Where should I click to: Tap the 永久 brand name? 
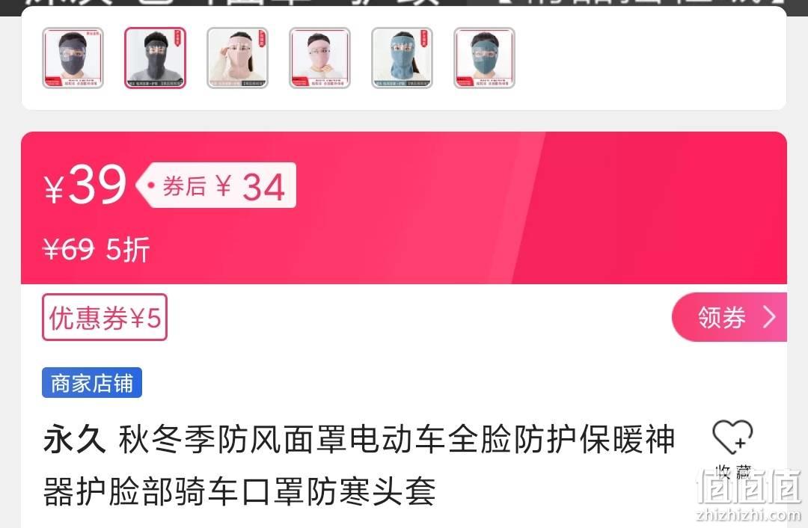[x=75, y=440]
